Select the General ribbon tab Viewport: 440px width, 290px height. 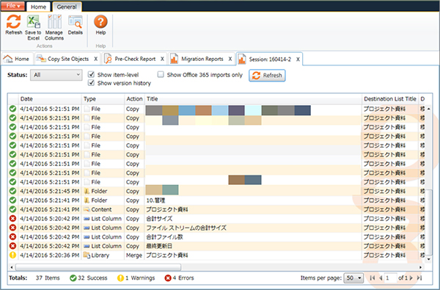pos(67,7)
